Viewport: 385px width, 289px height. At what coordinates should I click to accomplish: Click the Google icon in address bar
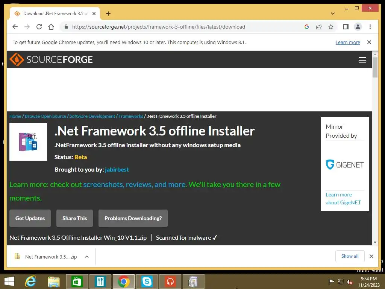point(307,27)
